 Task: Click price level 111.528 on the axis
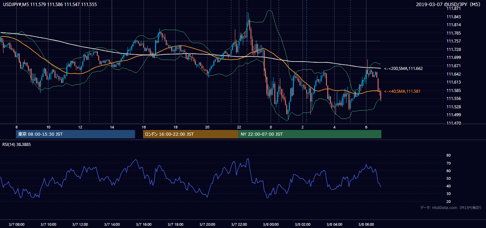(454, 107)
